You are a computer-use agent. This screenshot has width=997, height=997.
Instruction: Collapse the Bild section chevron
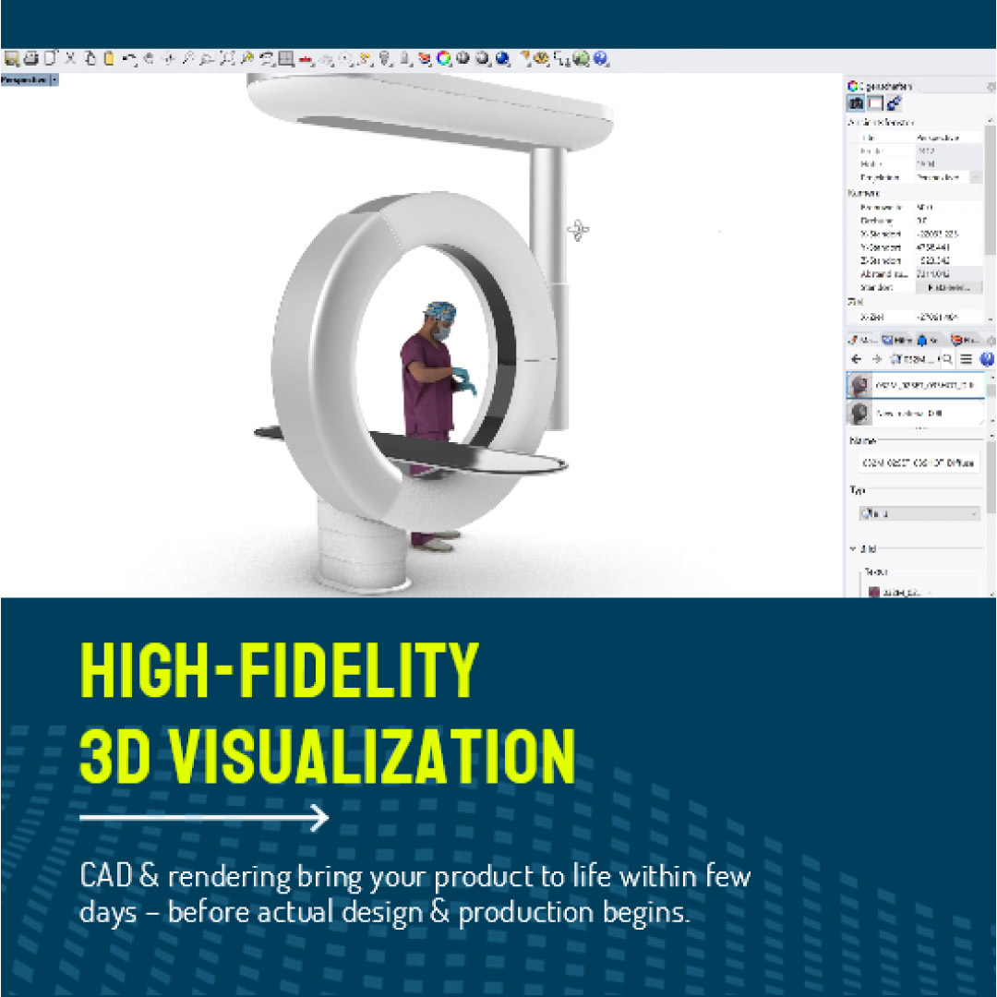[x=852, y=548]
